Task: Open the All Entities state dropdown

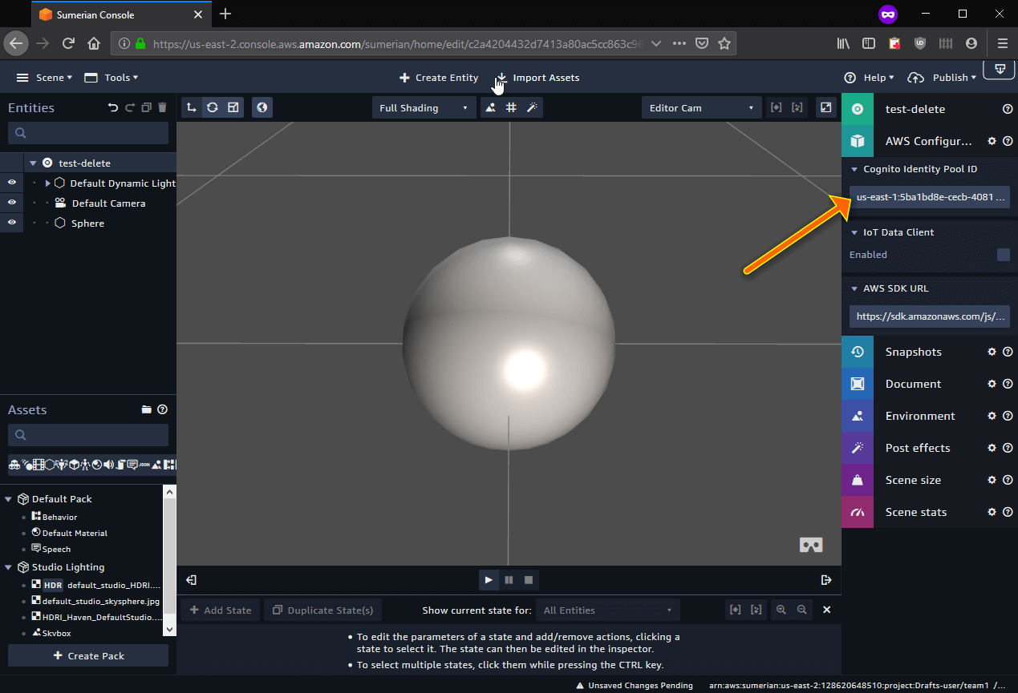Action: point(608,610)
